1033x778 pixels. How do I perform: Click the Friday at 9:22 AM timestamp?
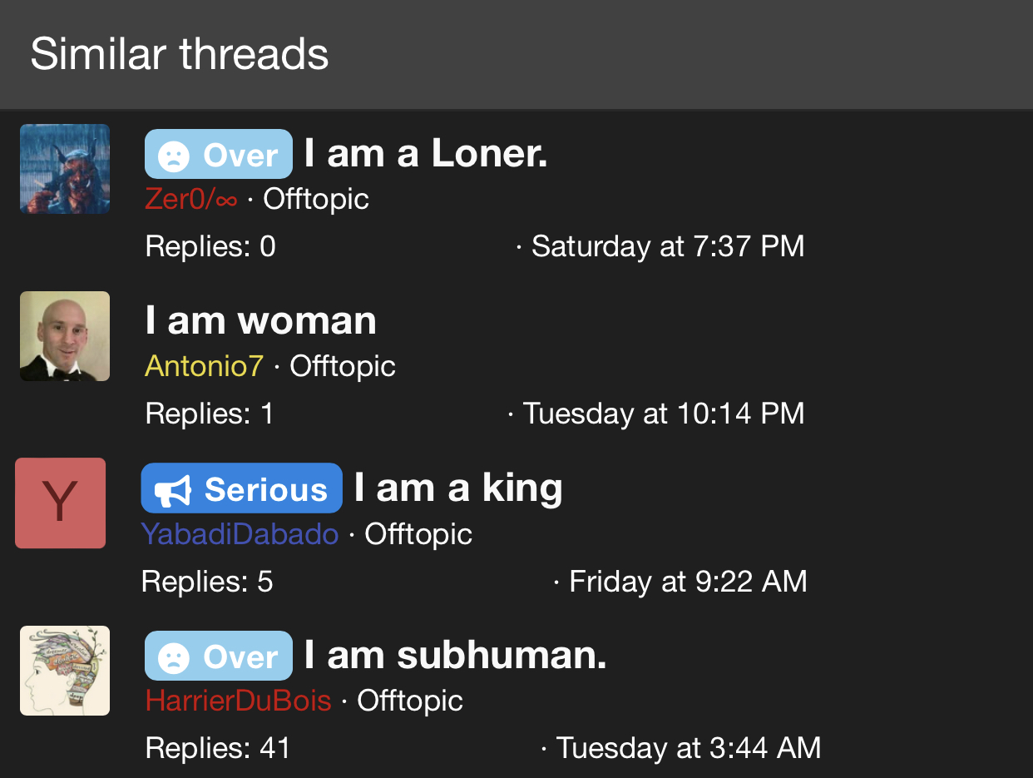[688, 581]
